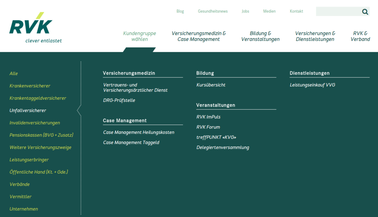This screenshot has width=378, height=217.
Task: Open treffPUNKT «KVG» link
Action: 216,137
